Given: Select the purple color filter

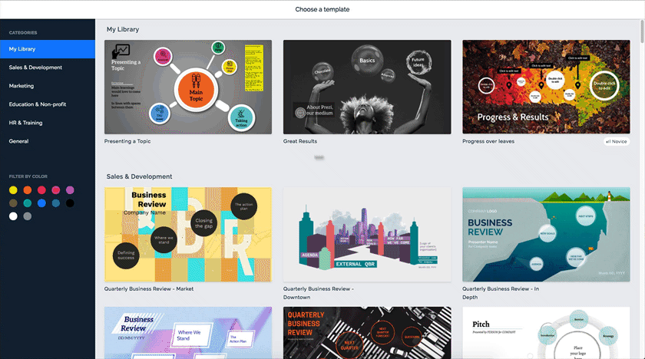Looking at the screenshot, I should point(70,189).
